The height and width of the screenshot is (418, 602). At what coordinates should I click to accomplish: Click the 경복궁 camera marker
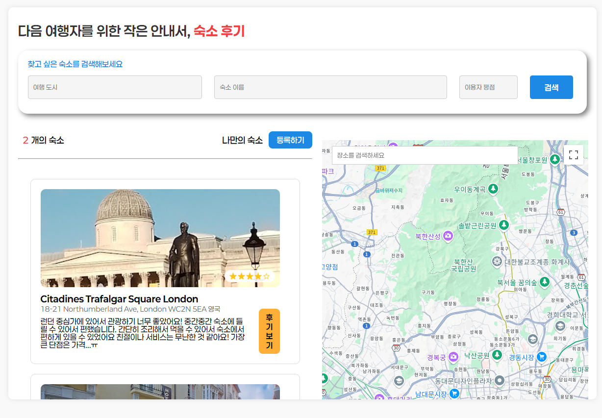pos(453,357)
